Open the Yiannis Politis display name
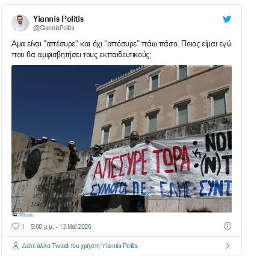254x259 pixels. tap(58, 19)
